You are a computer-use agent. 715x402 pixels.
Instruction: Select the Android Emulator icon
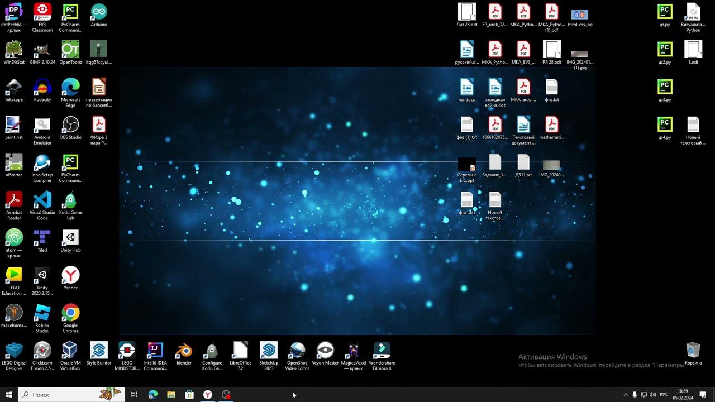pyautogui.click(x=42, y=130)
